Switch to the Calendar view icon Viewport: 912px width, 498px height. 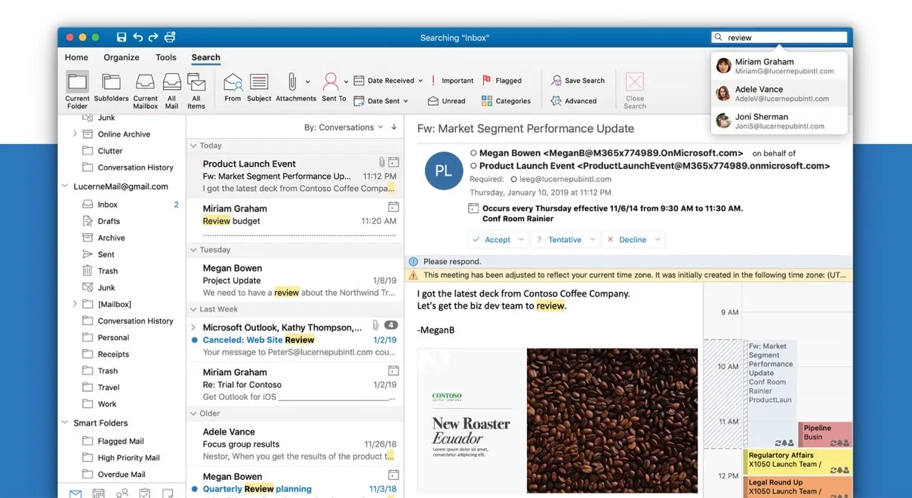[x=98, y=493]
